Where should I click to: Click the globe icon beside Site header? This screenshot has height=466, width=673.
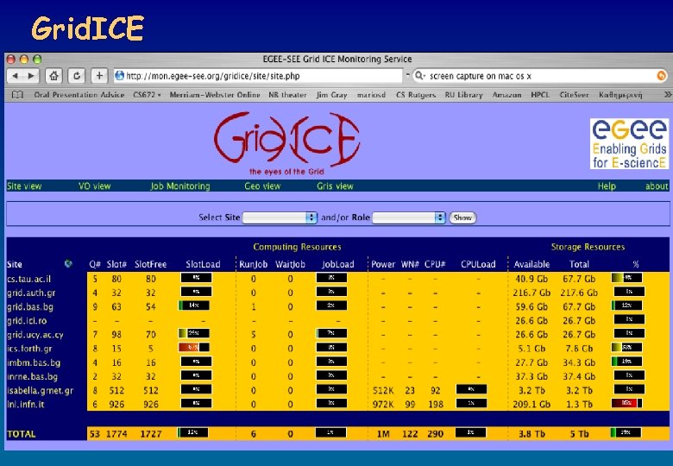[x=68, y=263]
